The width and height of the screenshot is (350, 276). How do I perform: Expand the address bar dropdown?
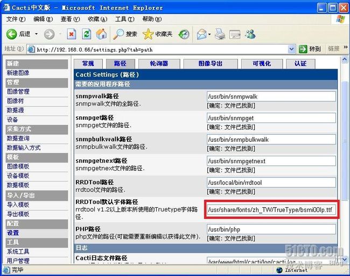[x=291, y=49]
